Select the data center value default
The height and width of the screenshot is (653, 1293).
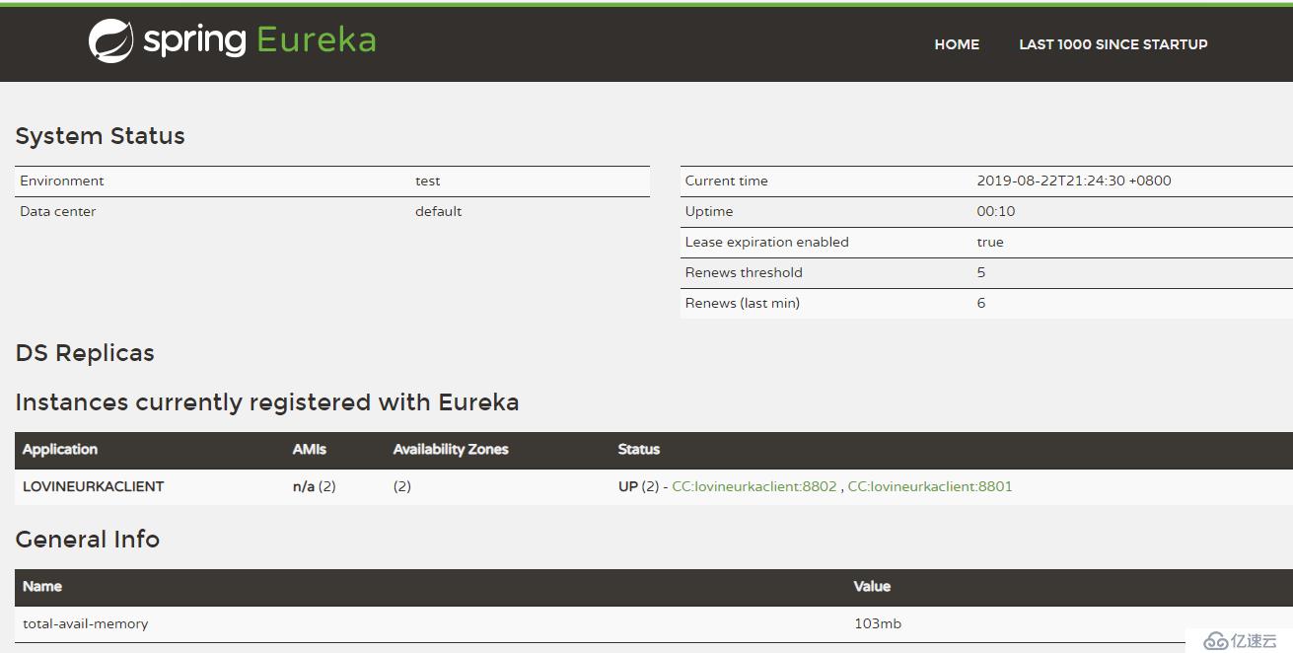(x=439, y=211)
